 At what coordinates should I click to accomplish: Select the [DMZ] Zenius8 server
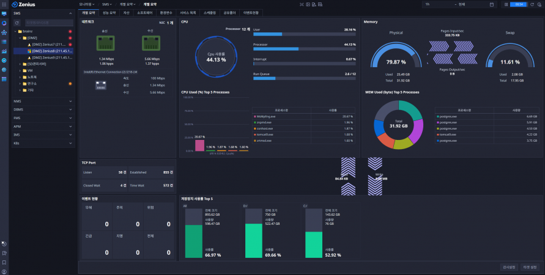coord(43,51)
